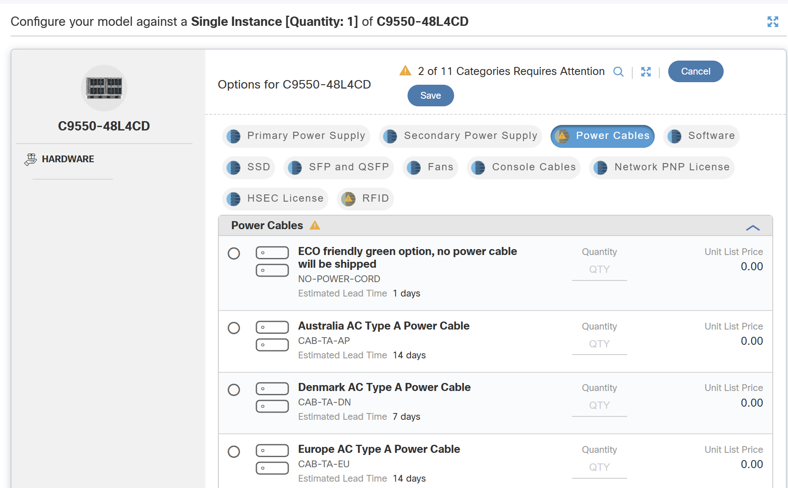Select the Denmark AC Type A radio button
The width and height of the screenshot is (788, 488).
[x=234, y=390]
